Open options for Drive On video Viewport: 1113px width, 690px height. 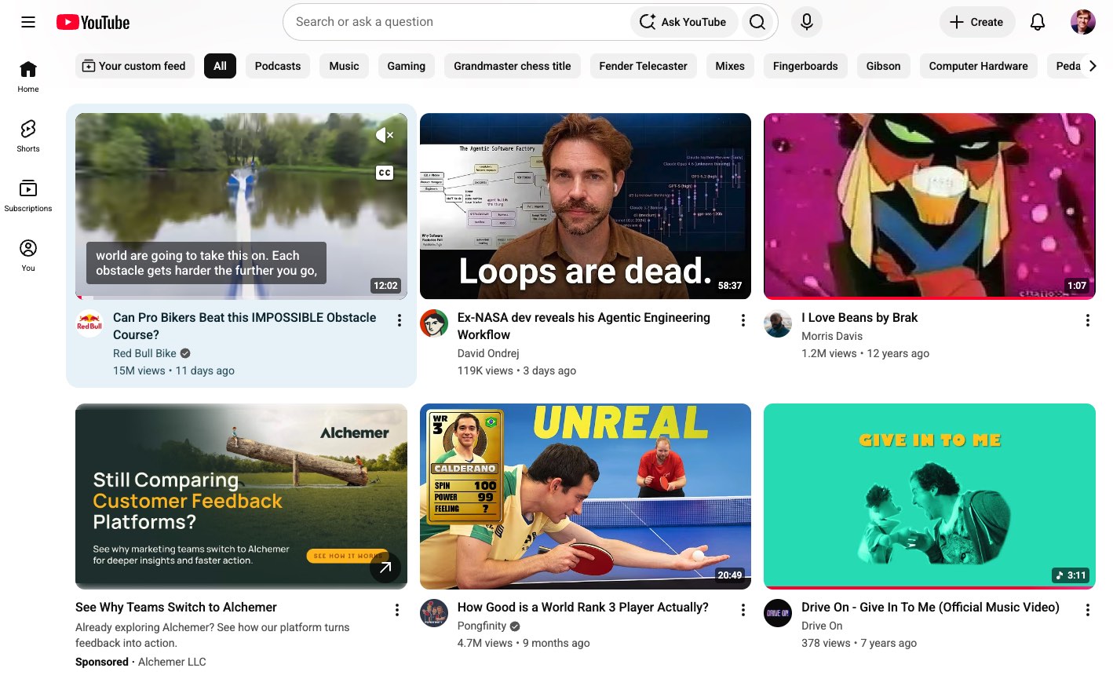tap(1088, 610)
